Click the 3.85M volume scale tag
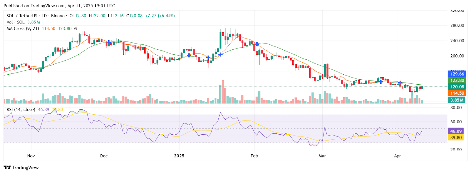The width and height of the screenshot is (471, 174). (x=457, y=100)
